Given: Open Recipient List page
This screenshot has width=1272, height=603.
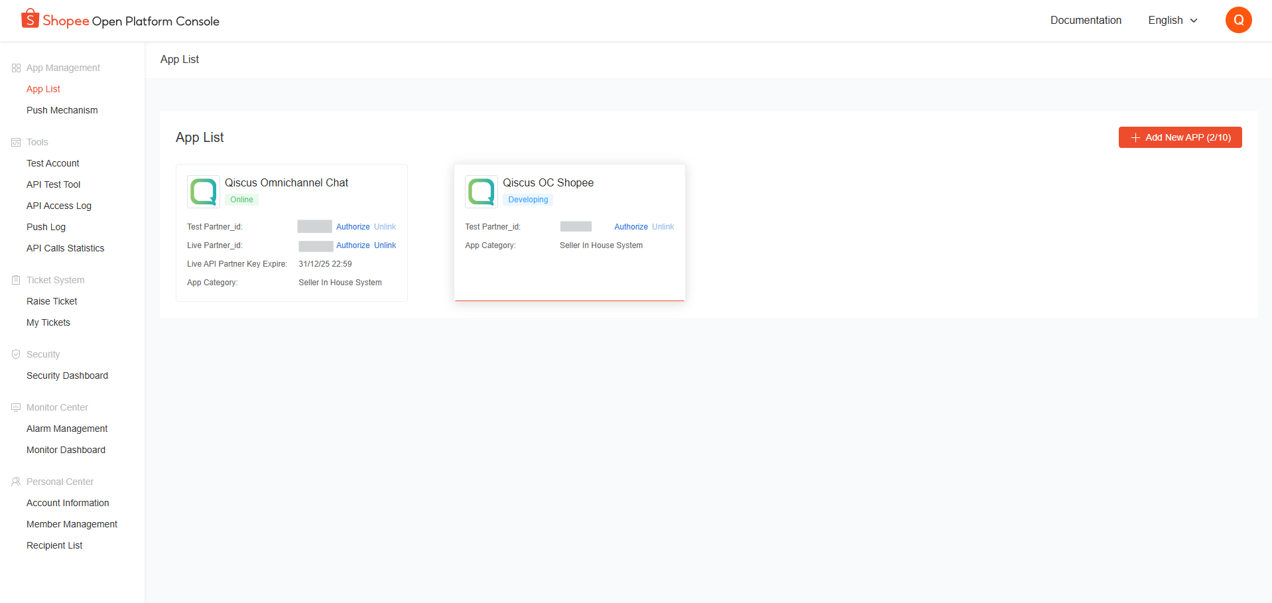Looking at the screenshot, I should pos(54,546).
